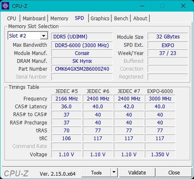Image resolution: width=194 pixels, height=179 pixels.
Task: Click the Corsair module manufacturer value
Action: (x=82, y=53)
